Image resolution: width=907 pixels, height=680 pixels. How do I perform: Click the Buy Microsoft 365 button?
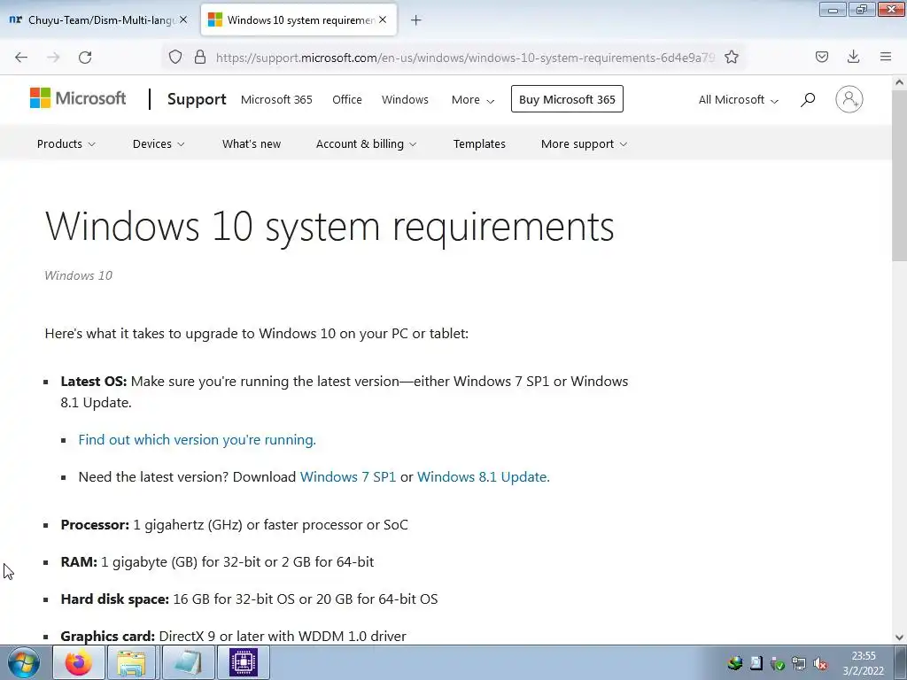[x=567, y=99]
